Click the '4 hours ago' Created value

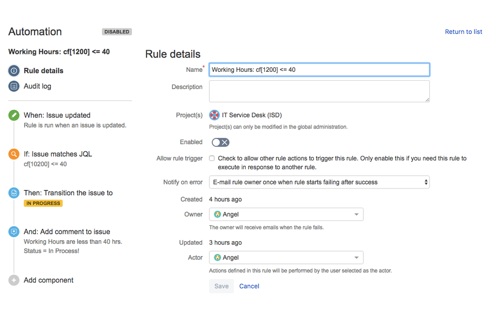coord(225,199)
